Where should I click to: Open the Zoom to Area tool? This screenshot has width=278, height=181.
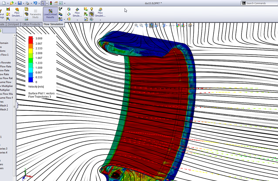pyautogui.click(x=141, y=26)
